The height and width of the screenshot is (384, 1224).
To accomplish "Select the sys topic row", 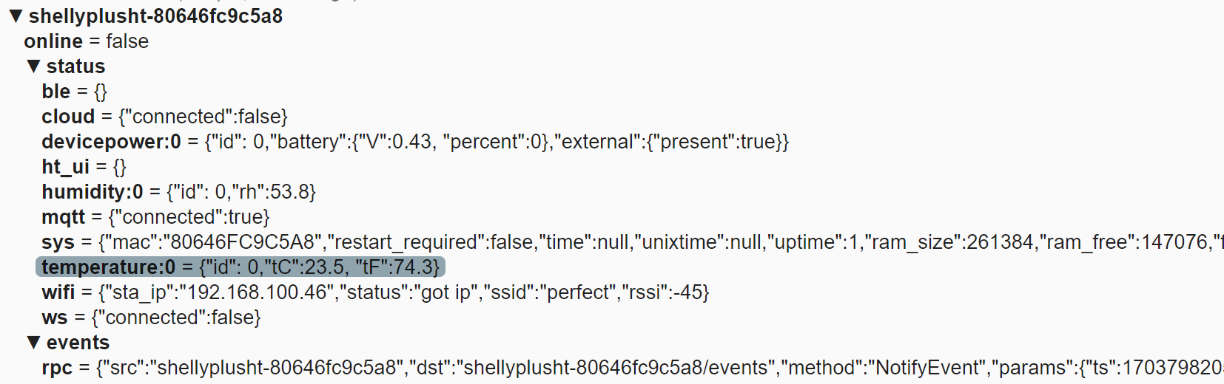I will (x=633, y=242).
